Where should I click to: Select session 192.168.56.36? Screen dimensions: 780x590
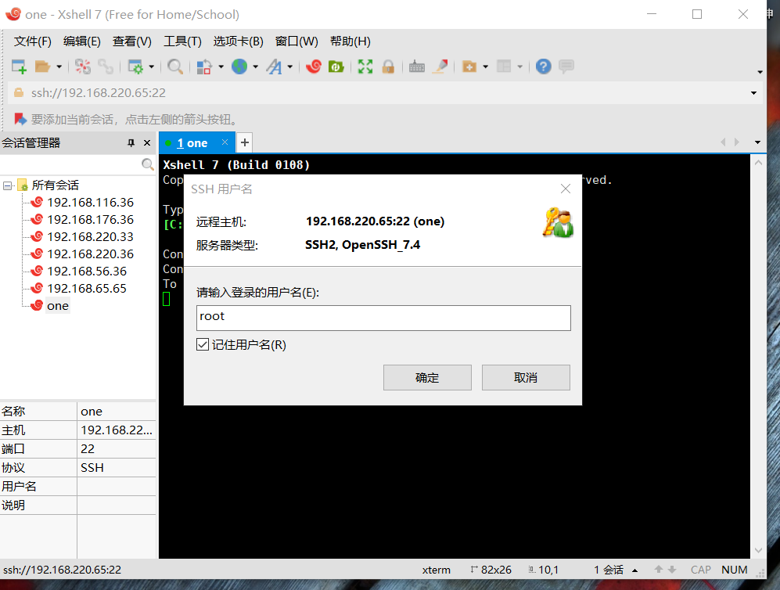coord(87,271)
